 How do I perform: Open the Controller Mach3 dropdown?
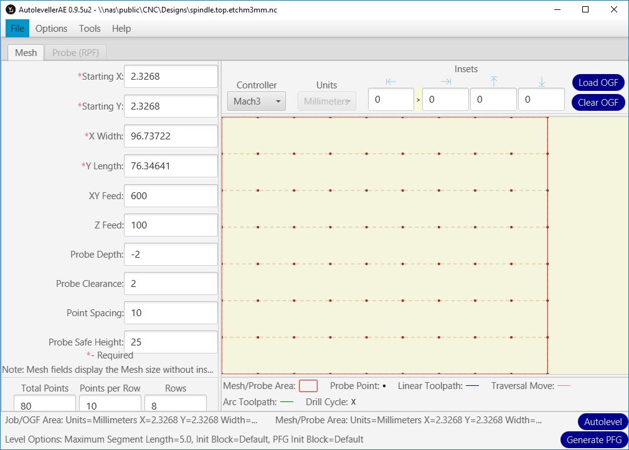point(260,101)
